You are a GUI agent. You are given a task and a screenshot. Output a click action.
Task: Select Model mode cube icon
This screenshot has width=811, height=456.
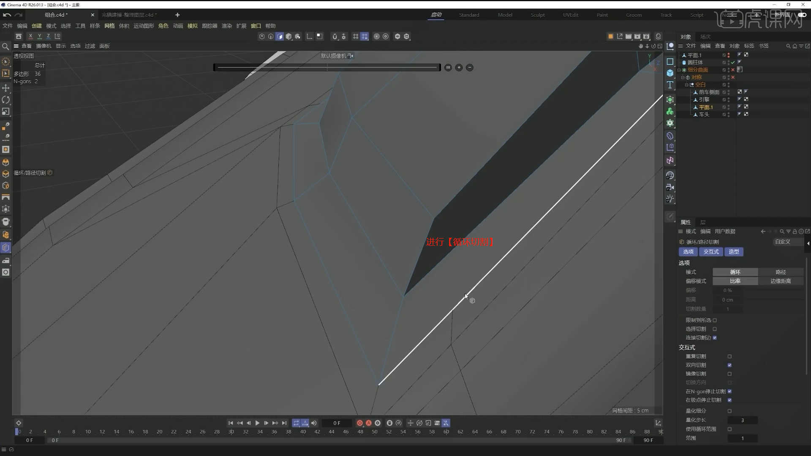coord(289,37)
